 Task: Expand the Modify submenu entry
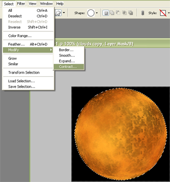(28, 50)
